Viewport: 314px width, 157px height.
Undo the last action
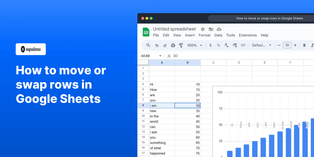[157, 45]
